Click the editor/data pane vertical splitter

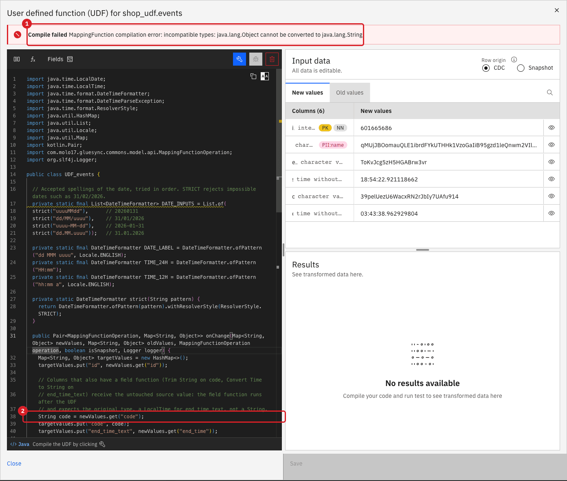click(x=283, y=249)
